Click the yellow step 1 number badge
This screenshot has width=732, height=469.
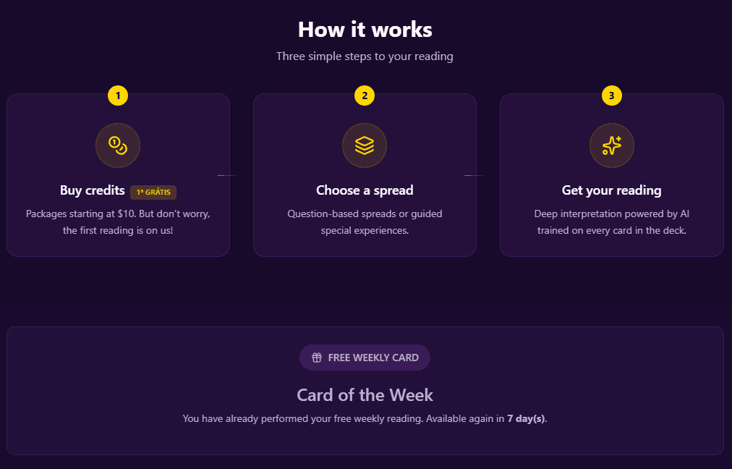click(x=118, y=95)
